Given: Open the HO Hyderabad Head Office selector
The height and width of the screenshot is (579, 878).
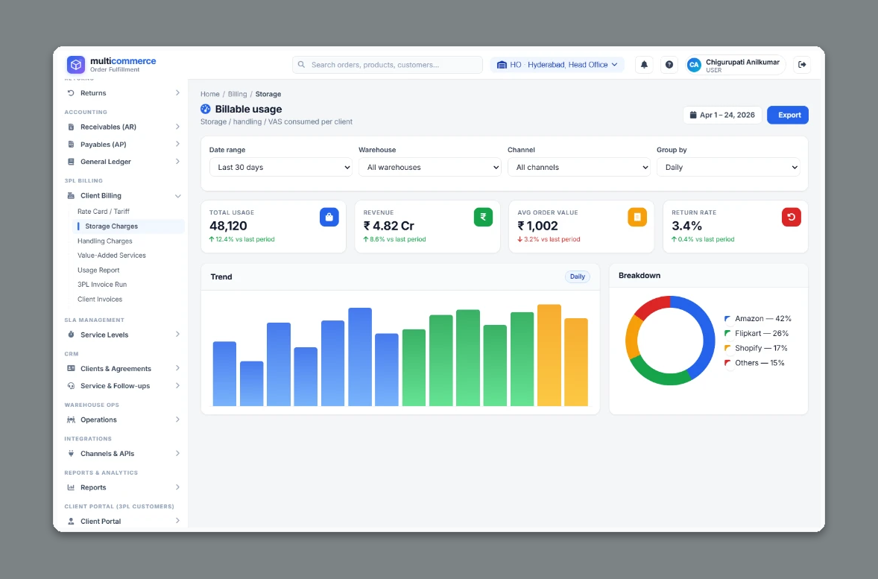Looking at the screenshot, I should (557, 65).
